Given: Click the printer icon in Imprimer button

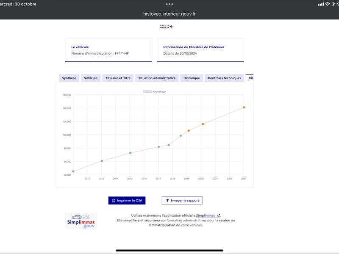Looking at the screenshot, I should [x=114, y=200].
